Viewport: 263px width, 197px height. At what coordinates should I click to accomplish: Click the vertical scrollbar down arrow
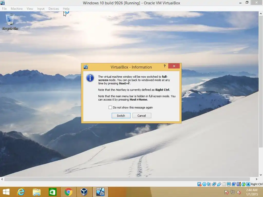(261, 175)
